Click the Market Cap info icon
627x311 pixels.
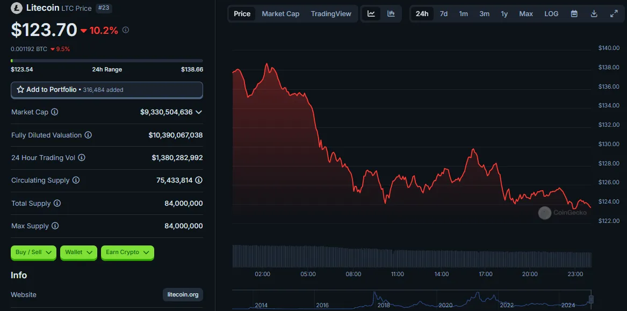click(55, 112)
